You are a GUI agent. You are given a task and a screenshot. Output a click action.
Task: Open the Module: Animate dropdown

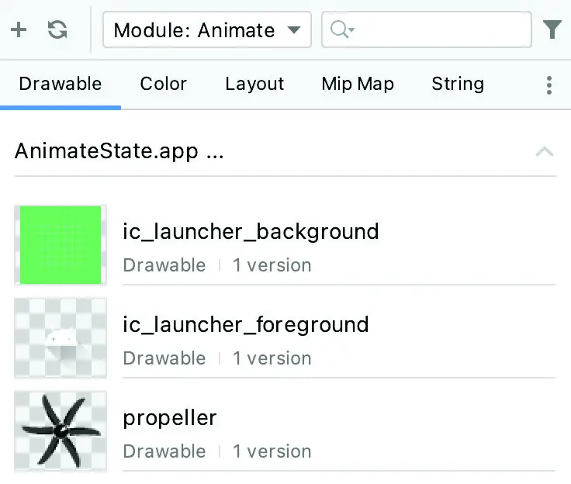[x=207, y=29]
